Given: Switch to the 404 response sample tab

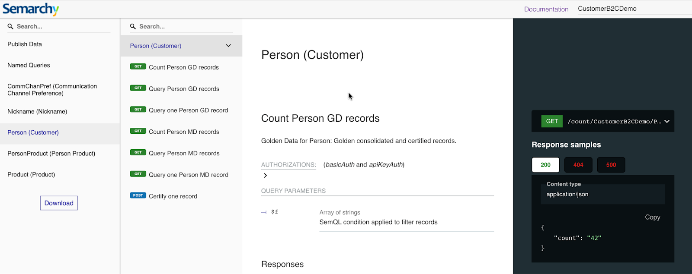Looking at the screenshot, I should click(x=578, y=165).
